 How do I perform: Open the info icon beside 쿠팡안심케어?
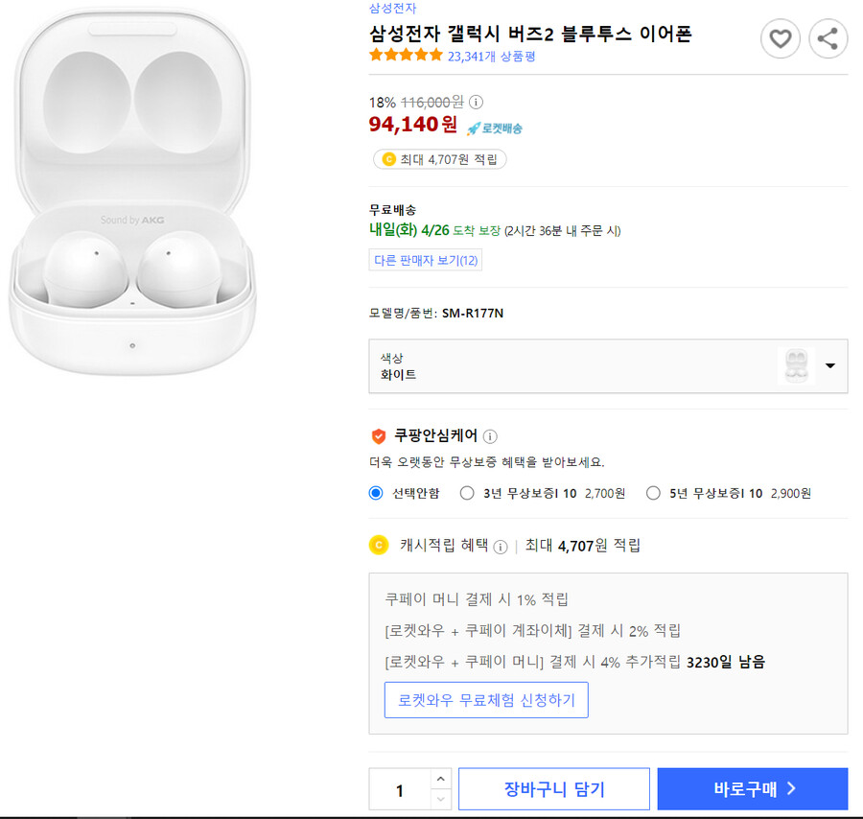pyautogui.click(x=490, y=435)
